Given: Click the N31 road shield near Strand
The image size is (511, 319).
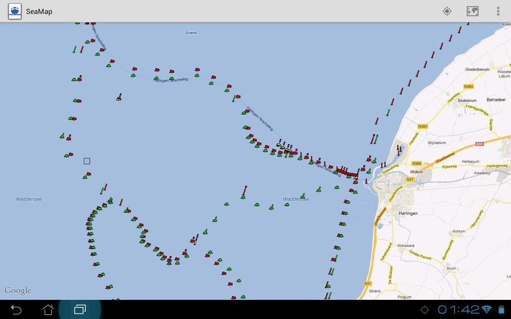Looking at the screenshot, I should (368, 283).
